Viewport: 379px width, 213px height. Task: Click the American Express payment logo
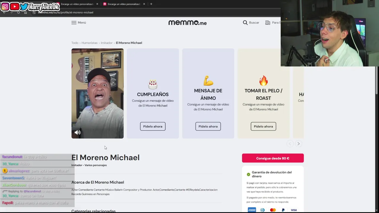[x=252, y=210]
